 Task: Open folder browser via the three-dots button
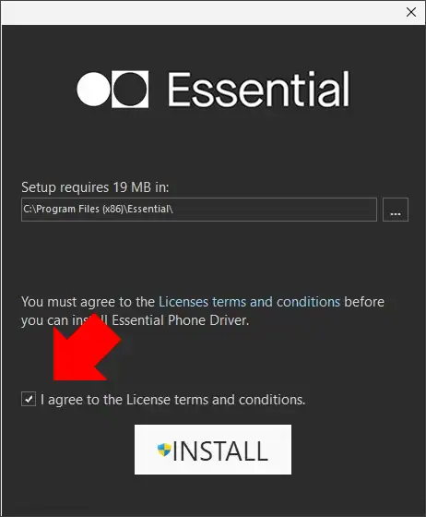[x=396, y=210]
